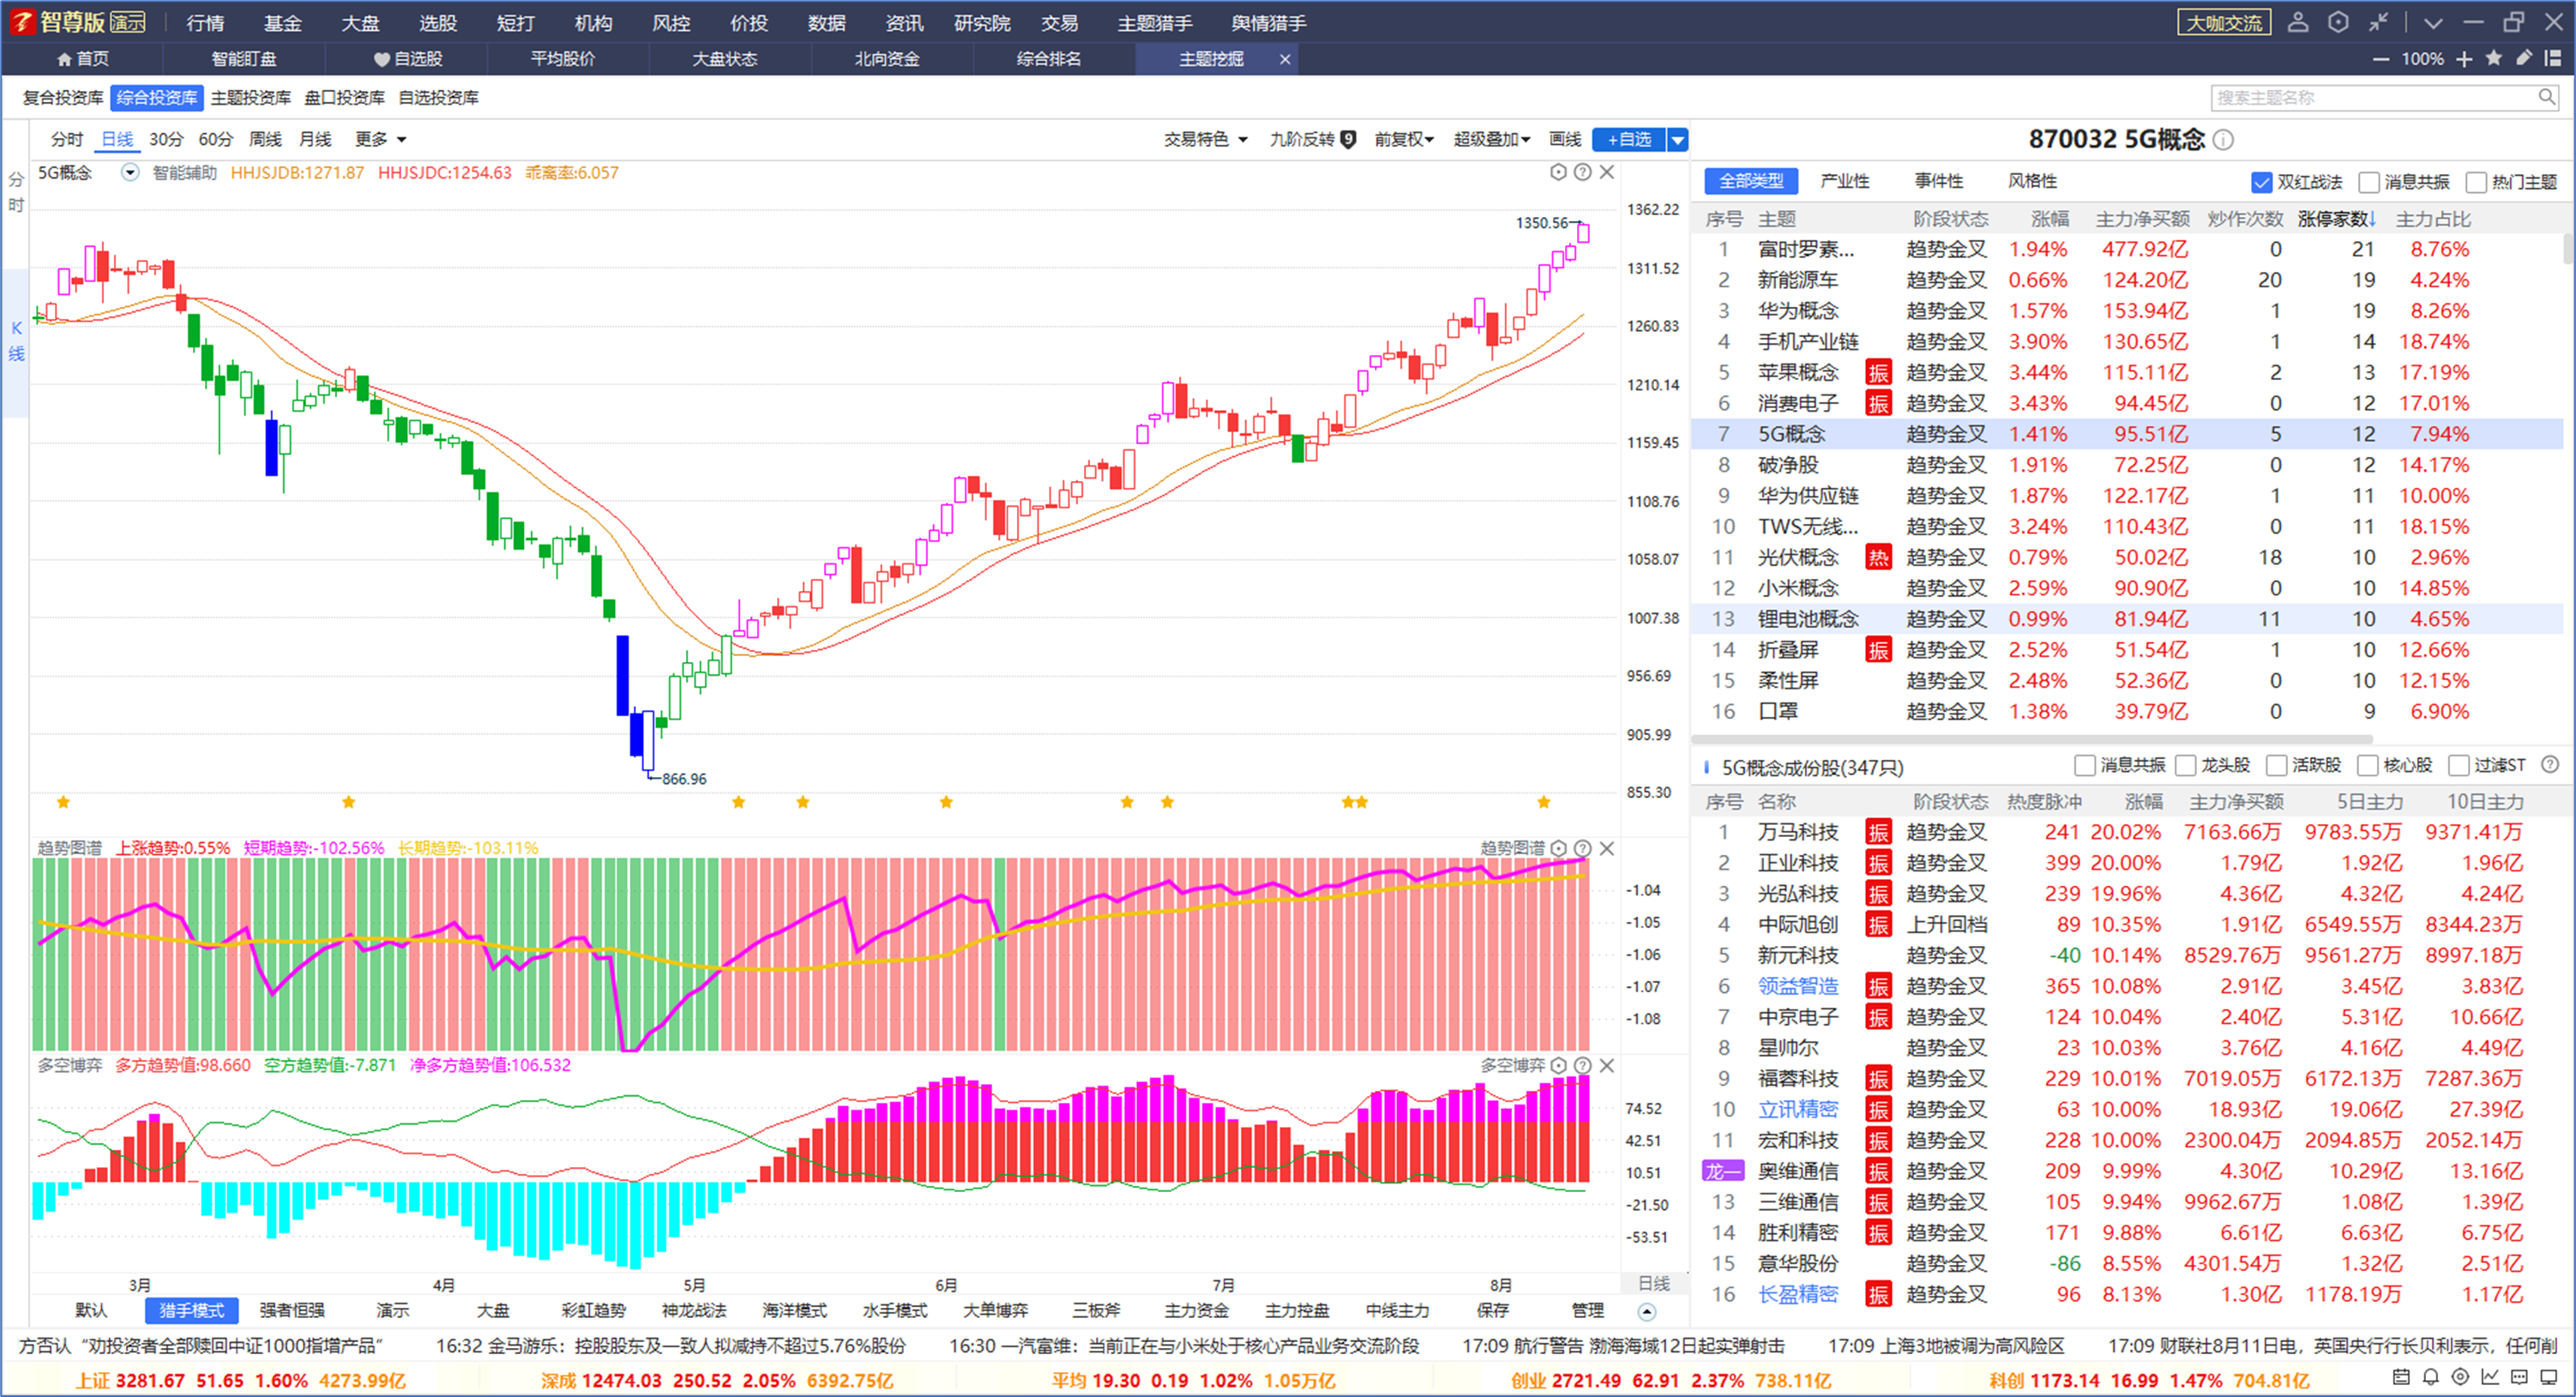Close the 趋势图谱 indicator panel
The width and height of the screenshot is (2576, 1397).
pos(1607,848)
